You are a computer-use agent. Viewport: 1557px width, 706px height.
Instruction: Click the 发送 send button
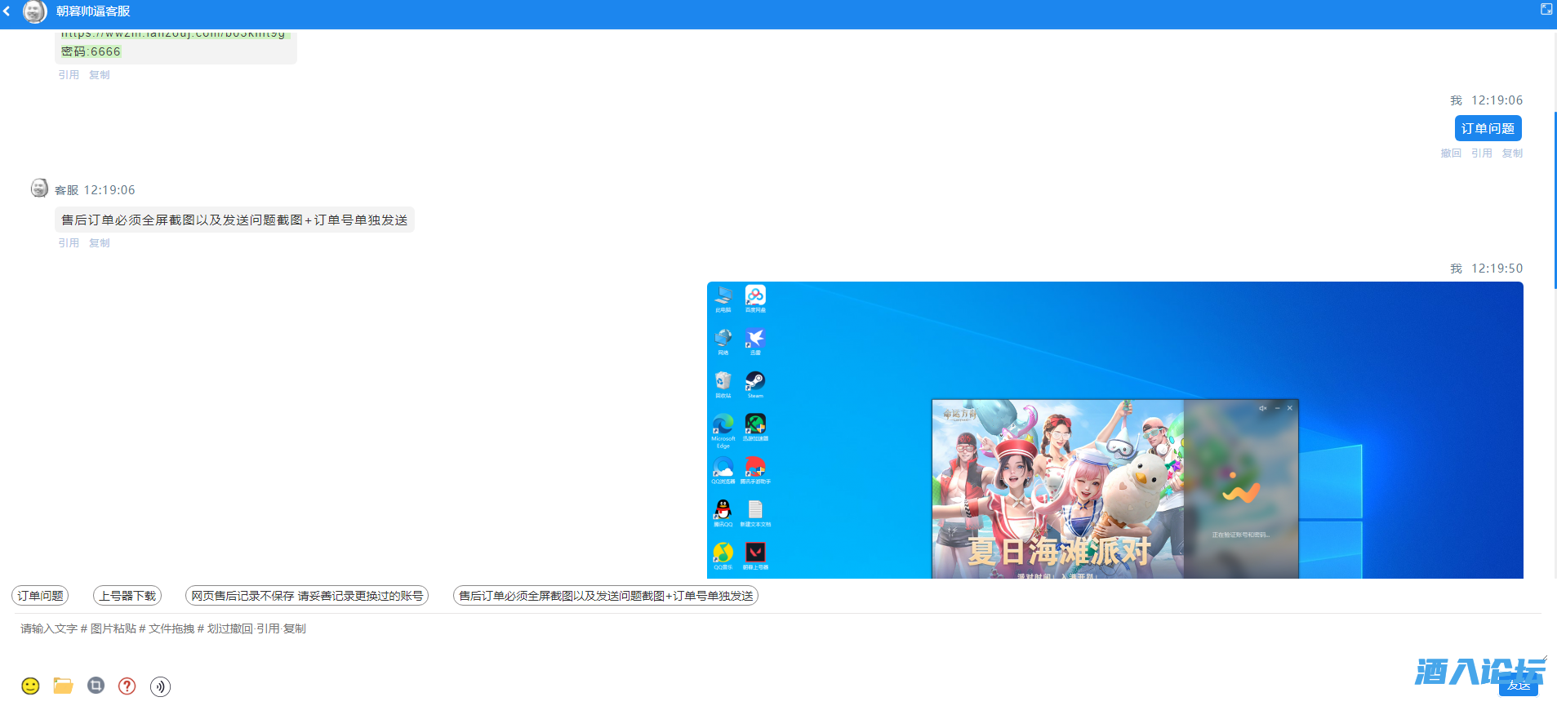coord(1519,686)
